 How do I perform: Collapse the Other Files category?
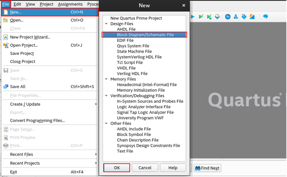coord(106,123)
